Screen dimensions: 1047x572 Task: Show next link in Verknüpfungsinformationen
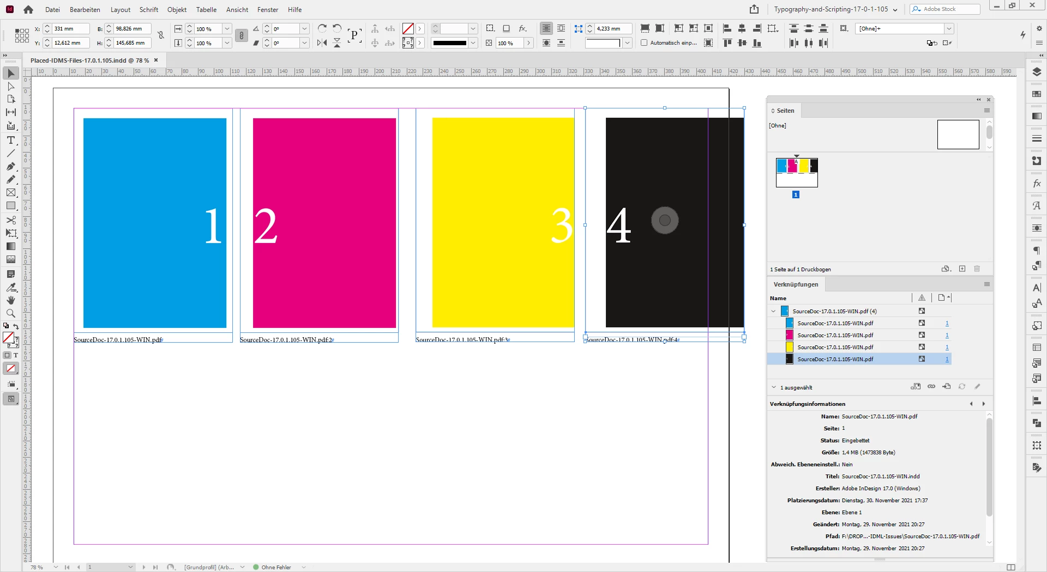pos(984,404)
